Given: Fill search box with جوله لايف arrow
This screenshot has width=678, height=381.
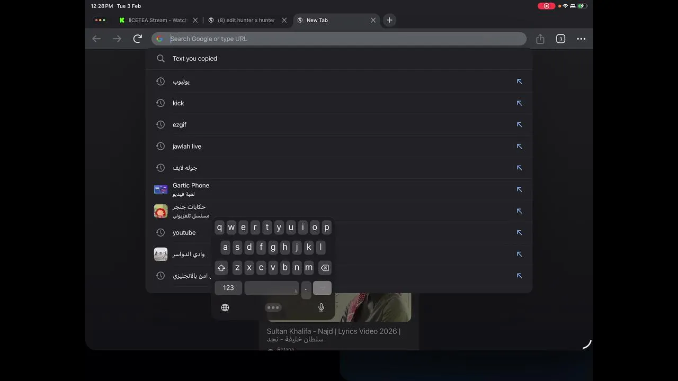Looking at the screenshot, I should 519,168.
